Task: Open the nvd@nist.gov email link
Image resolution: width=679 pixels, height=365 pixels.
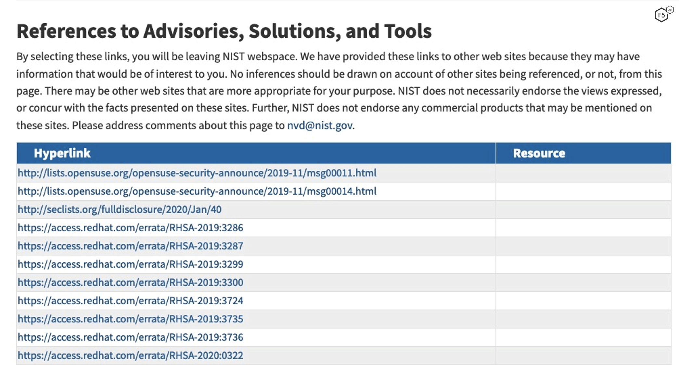Action: [320, 126]
